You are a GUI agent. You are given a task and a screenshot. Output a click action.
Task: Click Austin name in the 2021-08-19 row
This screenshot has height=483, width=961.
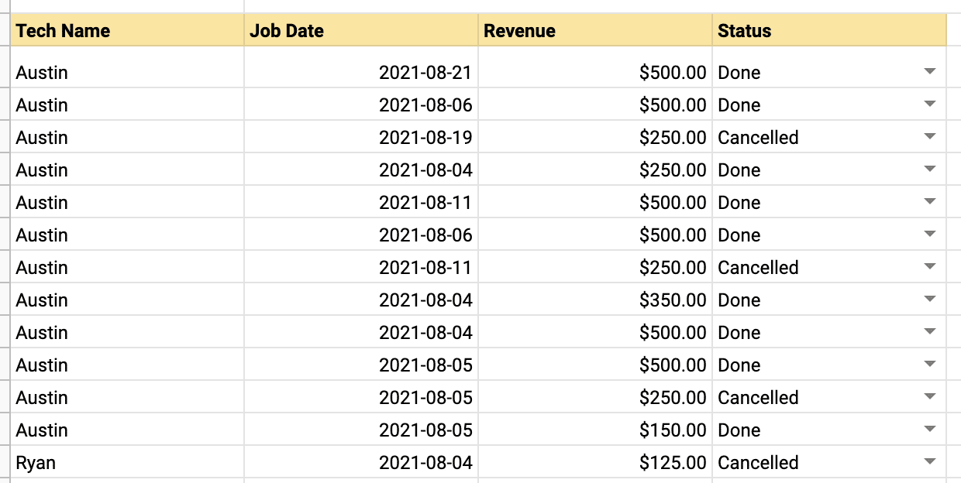42,137
